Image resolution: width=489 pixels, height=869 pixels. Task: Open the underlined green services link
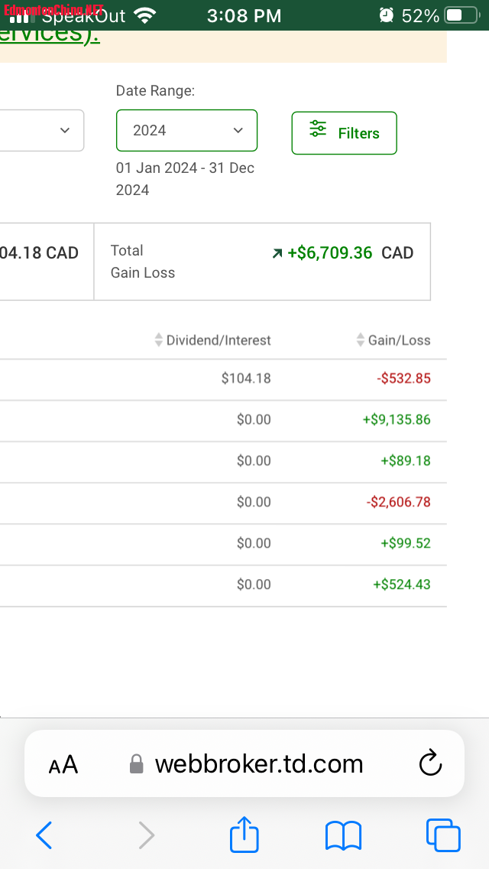[x=50, y=34]
